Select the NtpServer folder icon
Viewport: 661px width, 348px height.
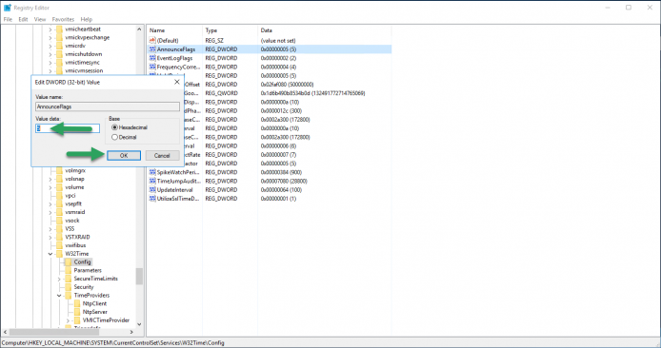(x=77, y=312)
